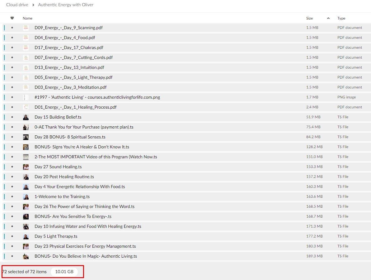
Task: Click the thumbnail for BONUS- Do You Believe In Magic
Action: pyautogui.click(x=26, y=256)
